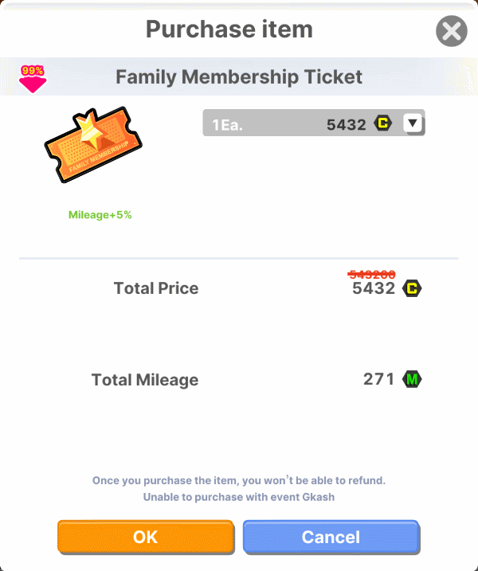Click the 99% discount heart badge
478x571 pixels.
(33, 79)
